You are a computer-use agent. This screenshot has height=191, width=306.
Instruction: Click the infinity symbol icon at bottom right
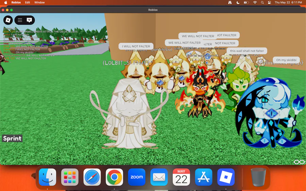click(x=299, y=162)
